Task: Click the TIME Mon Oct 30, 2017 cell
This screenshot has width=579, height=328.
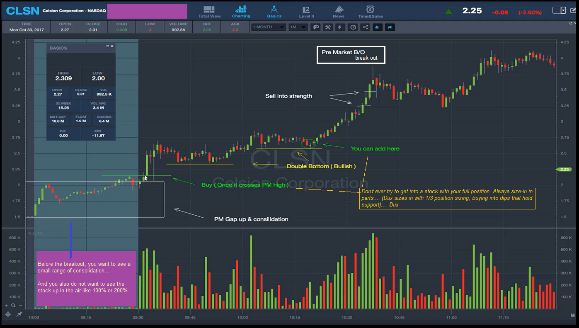Action: 26,27
